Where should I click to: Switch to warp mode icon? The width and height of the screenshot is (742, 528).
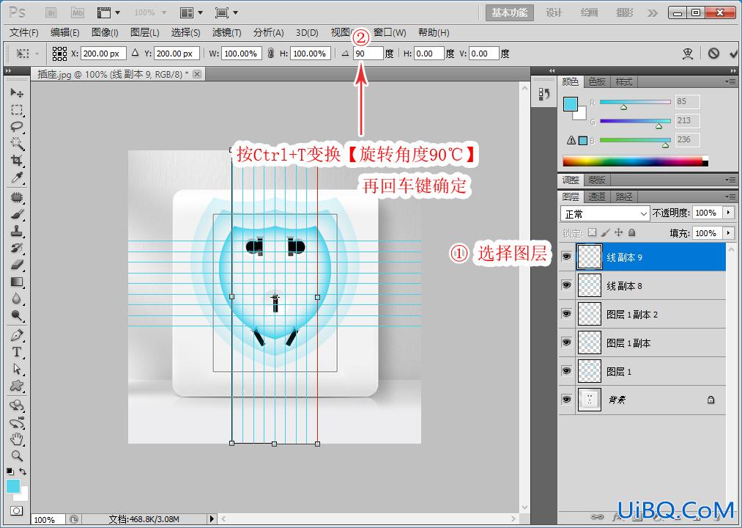(x=688, y=54)
